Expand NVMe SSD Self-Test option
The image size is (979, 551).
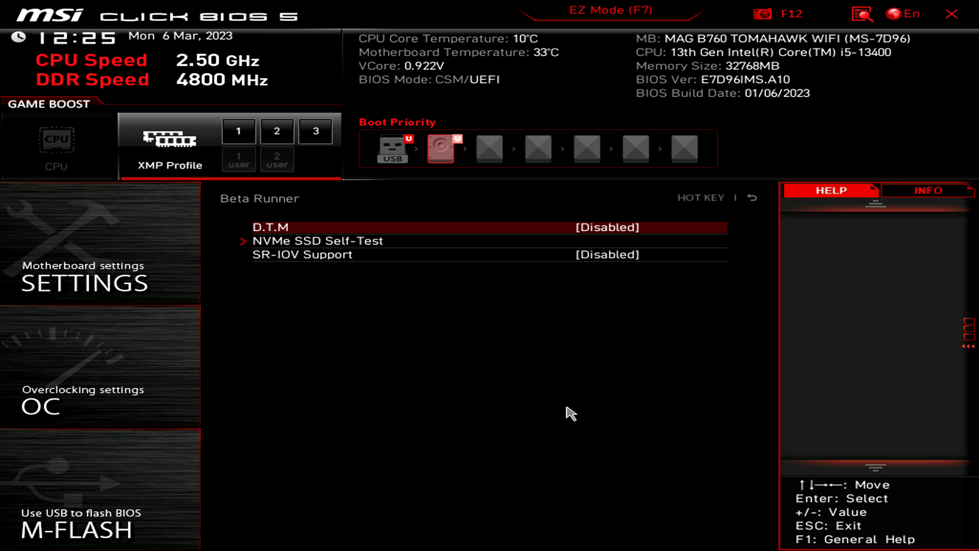pyautogui.click(x=317, y=240)
